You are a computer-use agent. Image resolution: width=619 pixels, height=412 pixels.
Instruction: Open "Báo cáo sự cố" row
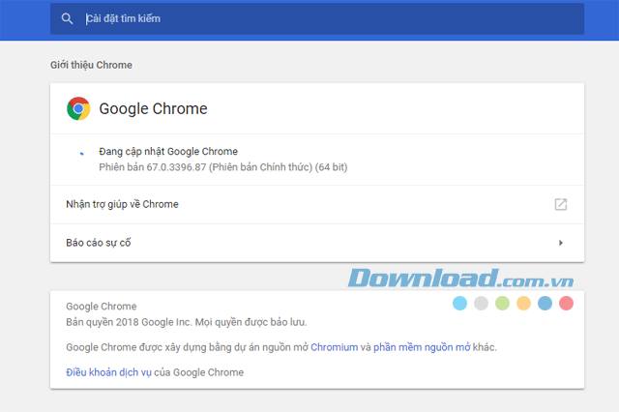click(317, 243)
